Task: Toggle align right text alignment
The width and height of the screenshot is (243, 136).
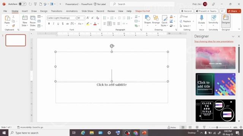Action: tap(114, 23)
